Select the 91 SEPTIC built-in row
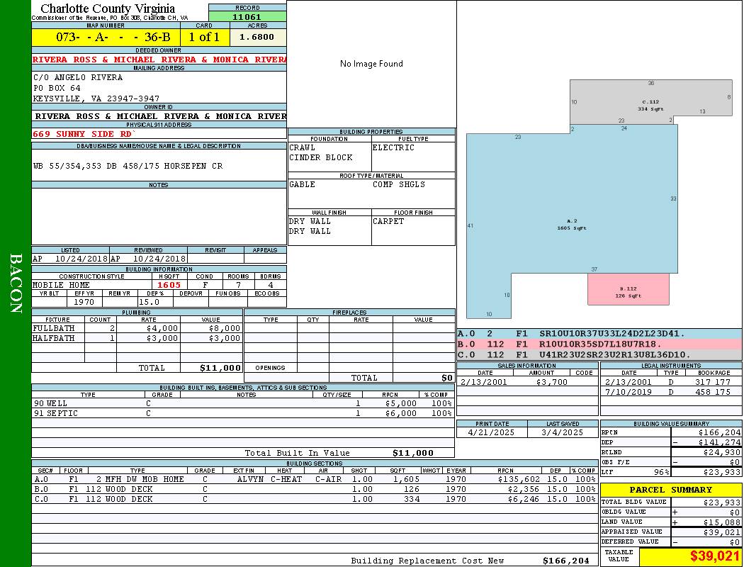The height and width of the screenshot is (567, 744). coord(242,413)
